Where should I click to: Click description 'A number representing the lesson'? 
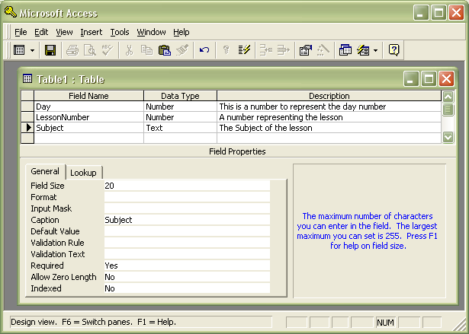(329, 117)
